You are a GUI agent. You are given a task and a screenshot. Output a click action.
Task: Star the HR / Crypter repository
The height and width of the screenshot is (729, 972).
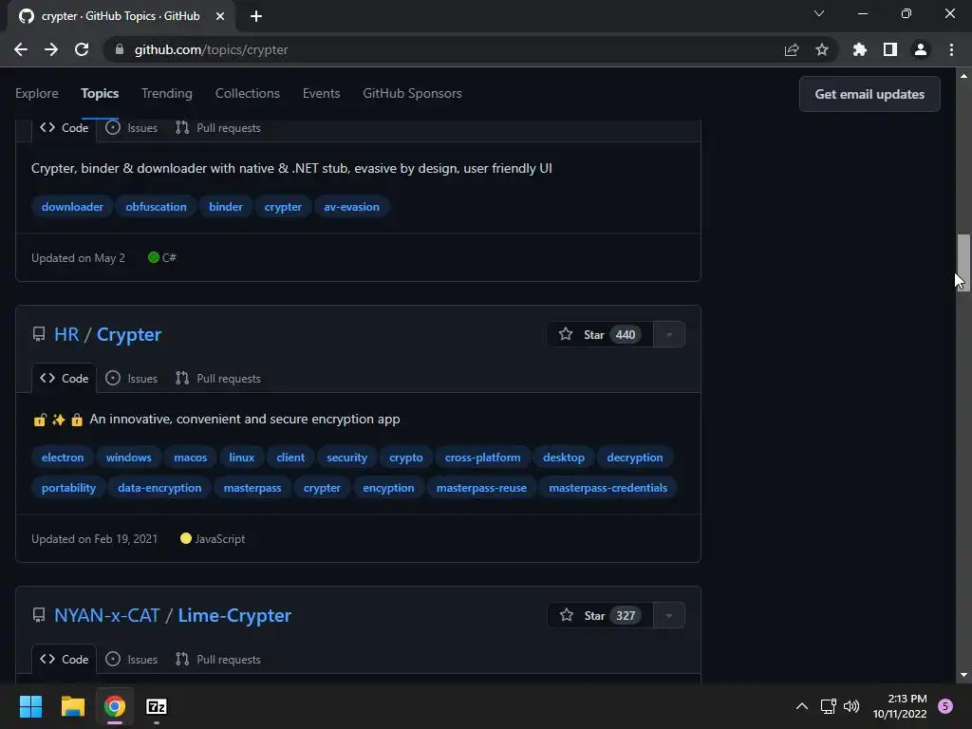tap(600, 335)
